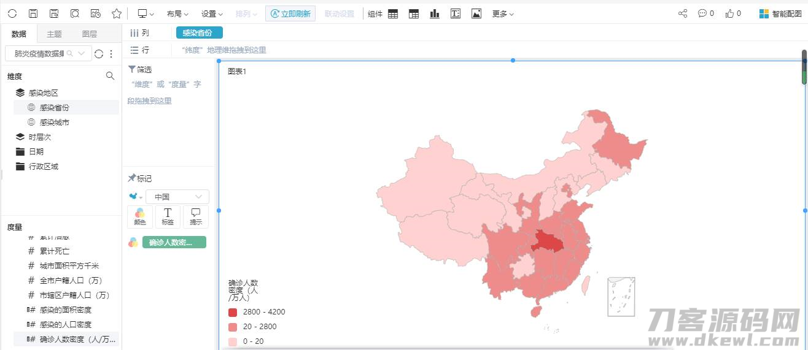Insert a bar chart component
The image size is (808, 350).
coord(435,13)
